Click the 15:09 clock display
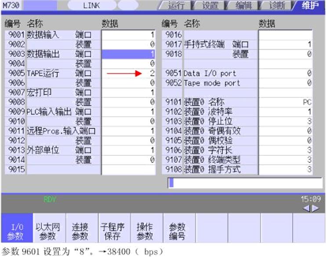Viewport: 326px width, 258px height. coord(311,199)
